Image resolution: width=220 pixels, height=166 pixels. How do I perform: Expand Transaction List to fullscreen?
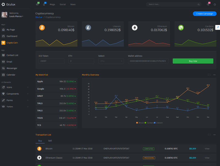209,135
